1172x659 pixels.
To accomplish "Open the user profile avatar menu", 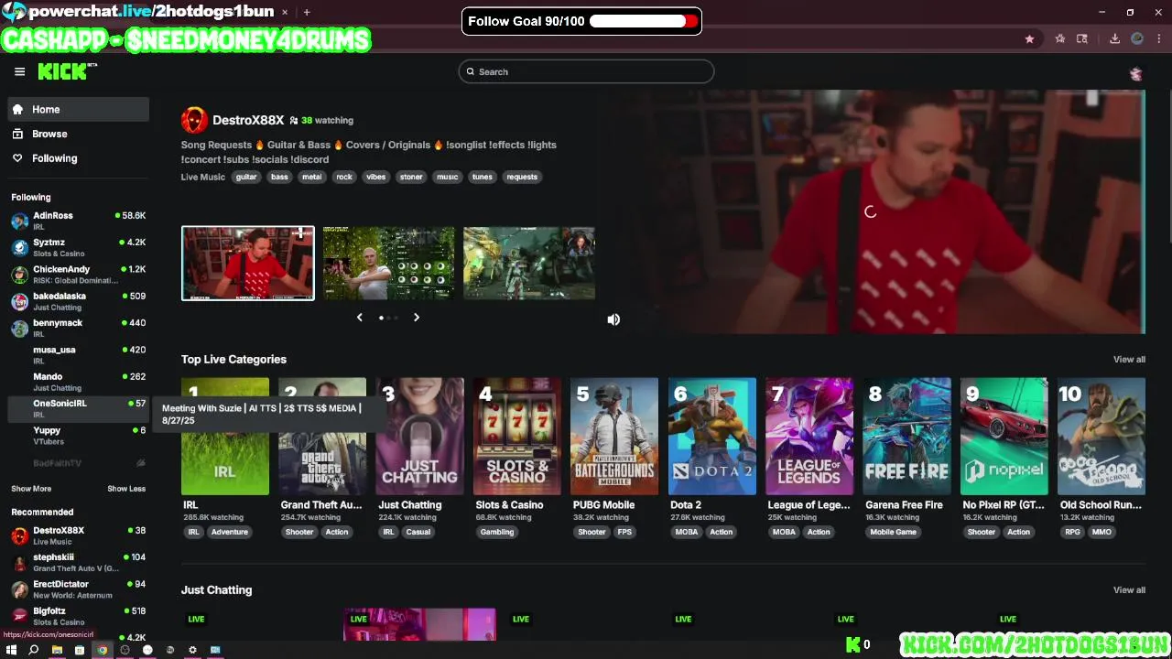I will point(1135,73).
